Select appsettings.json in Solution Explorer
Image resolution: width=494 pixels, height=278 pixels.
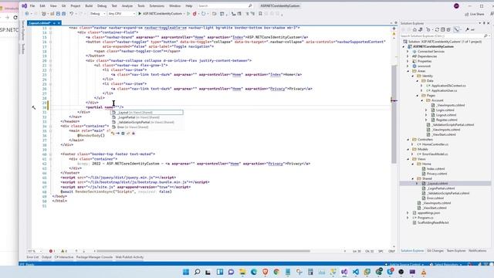[428, 213]
